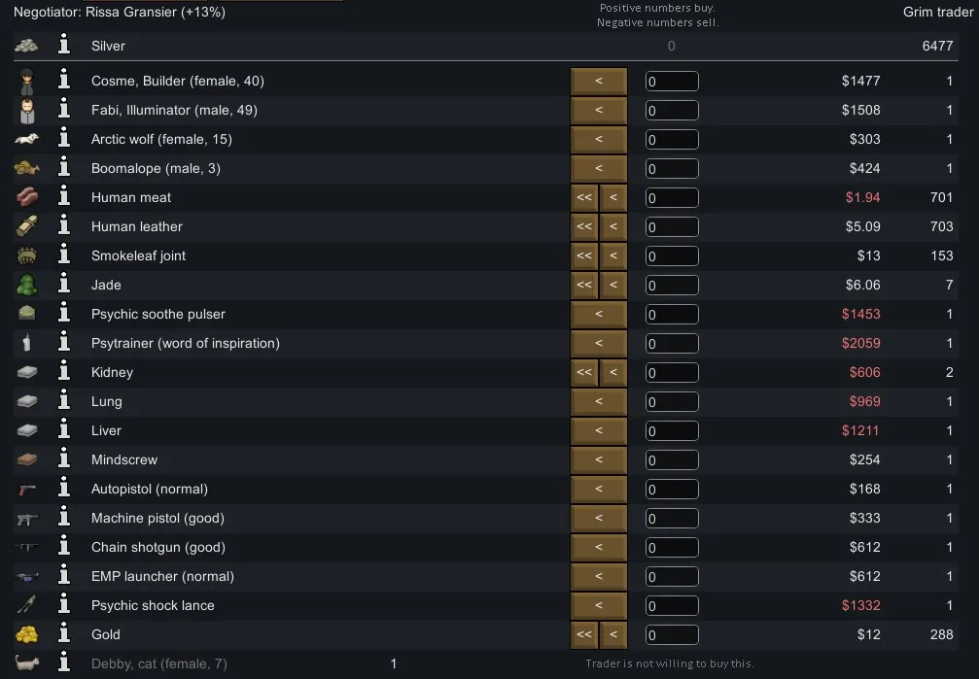The height and width of the screenshot is (679, 979).
Task: Click the Arctic wolf animal icon
Action: [26, 139]
